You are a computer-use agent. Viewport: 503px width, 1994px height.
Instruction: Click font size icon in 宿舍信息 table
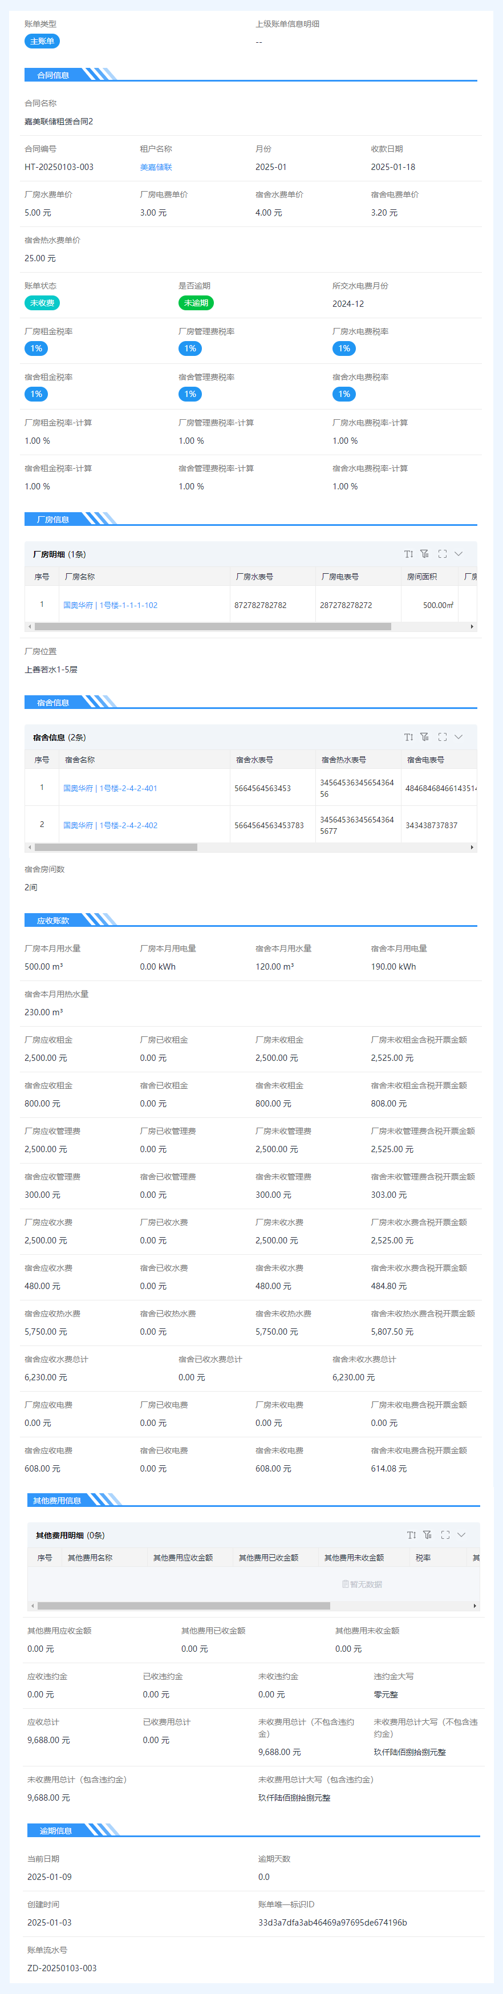[x=408, y=737]
